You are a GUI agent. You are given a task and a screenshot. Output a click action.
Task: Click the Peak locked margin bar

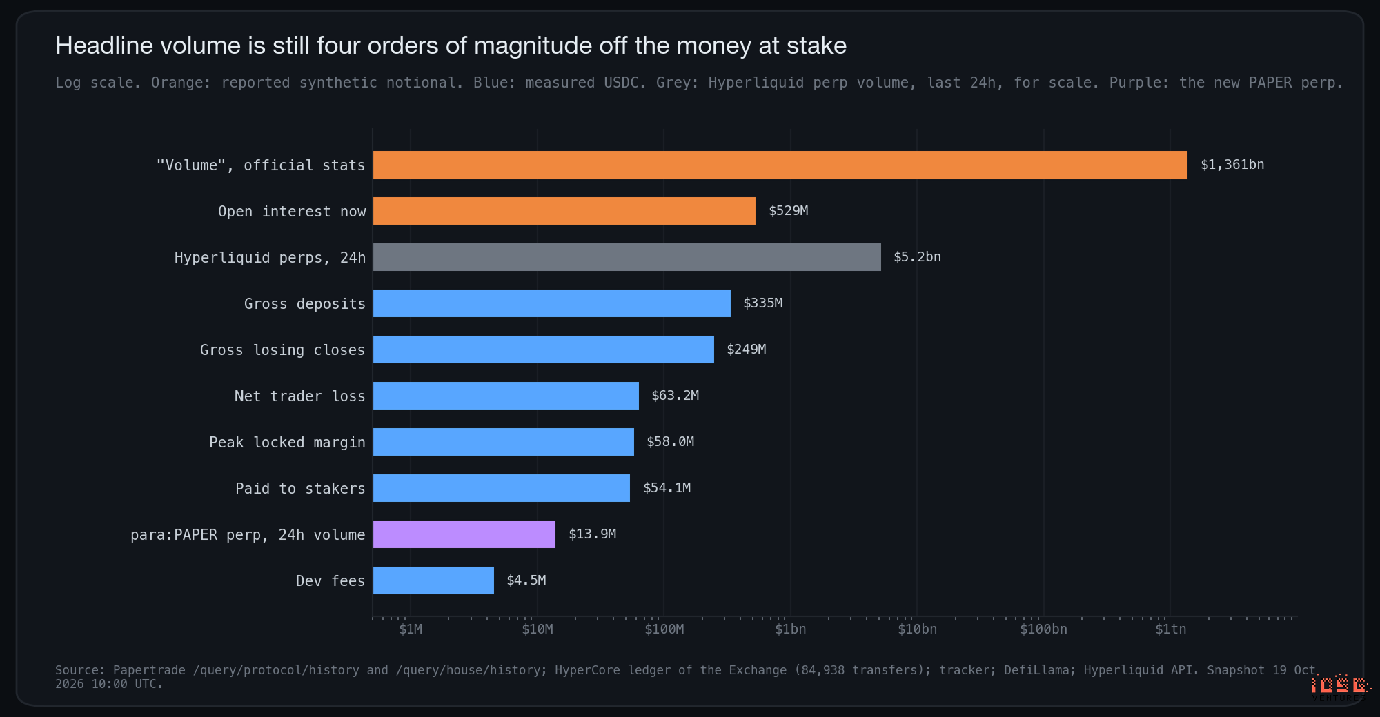(x=504, y=442)
